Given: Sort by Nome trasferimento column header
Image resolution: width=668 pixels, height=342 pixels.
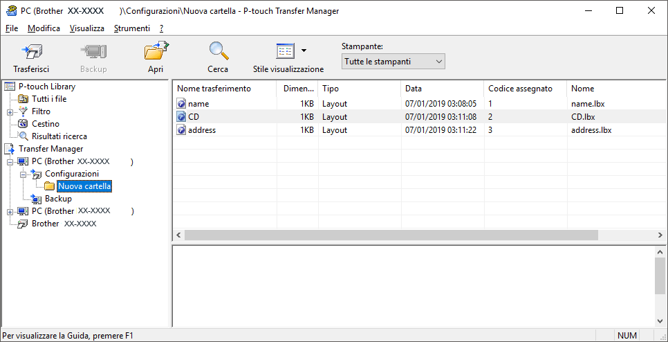Looking at the screenshot, I should tap(225, 89).
